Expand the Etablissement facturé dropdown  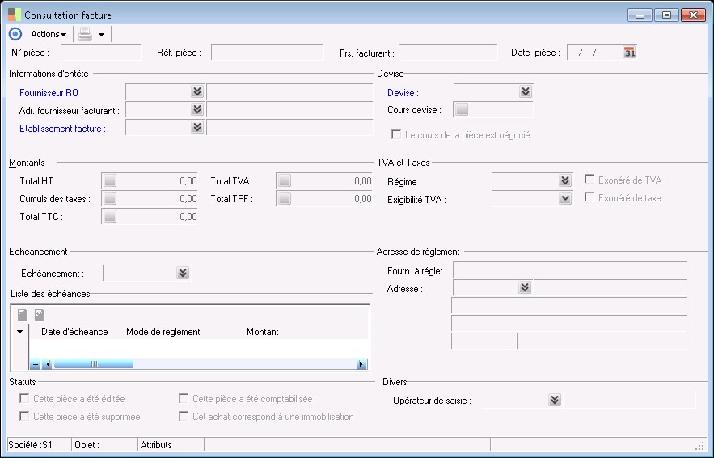(196, 127)
